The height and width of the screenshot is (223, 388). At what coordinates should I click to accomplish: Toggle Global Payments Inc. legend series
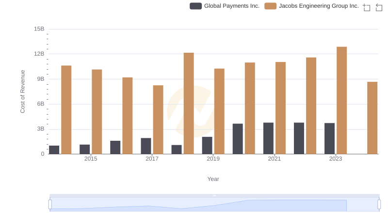pos(225,6)
